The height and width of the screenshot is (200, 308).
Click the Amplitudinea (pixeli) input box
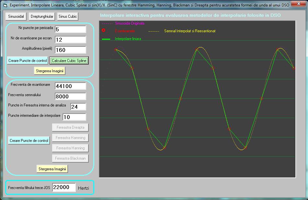coord(70,50)
